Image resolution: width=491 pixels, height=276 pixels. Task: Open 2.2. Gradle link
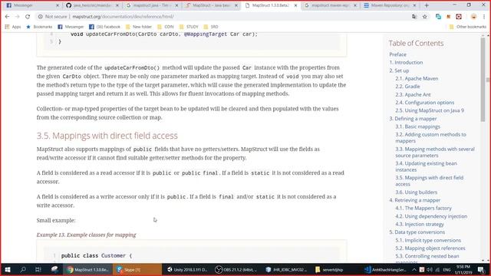click(407, 87)
